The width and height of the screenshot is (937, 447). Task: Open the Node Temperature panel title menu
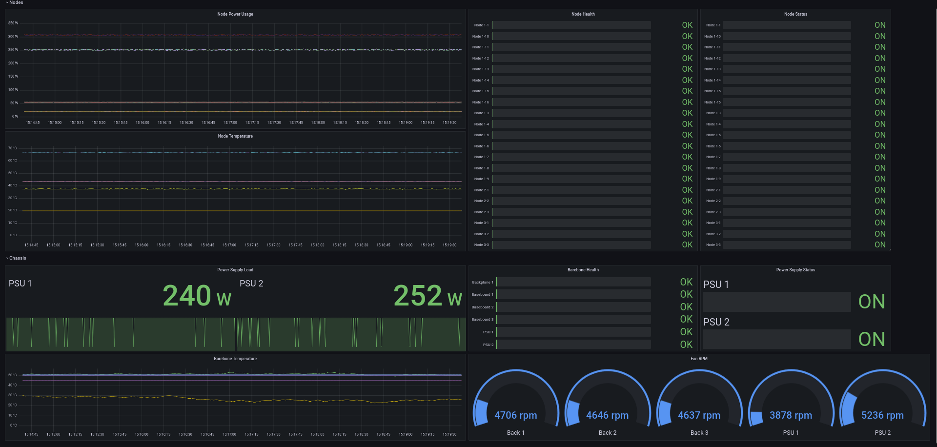point(235,136)
